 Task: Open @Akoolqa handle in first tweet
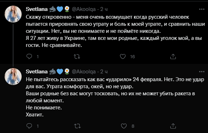[84, 9]
